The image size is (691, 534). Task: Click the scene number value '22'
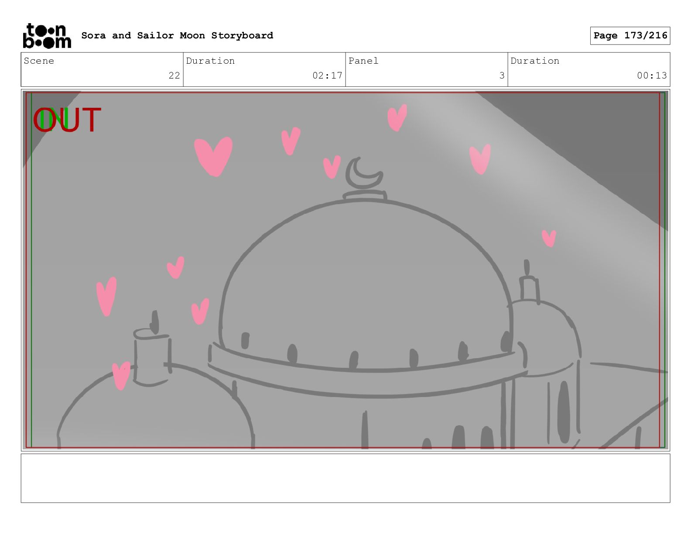[x=174, y=75]
